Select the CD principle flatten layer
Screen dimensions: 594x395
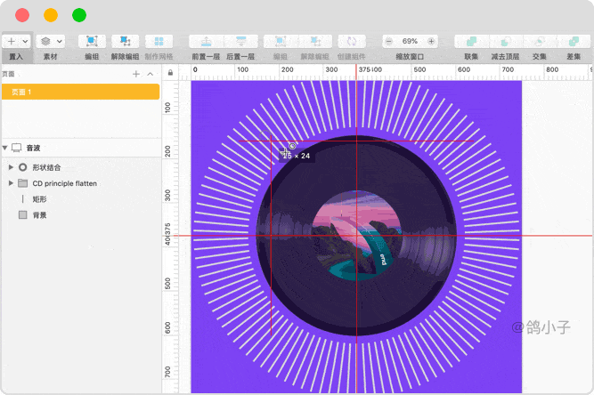81,183
